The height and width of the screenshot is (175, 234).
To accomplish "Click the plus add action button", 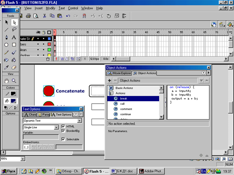I will [x=109, y=81].
